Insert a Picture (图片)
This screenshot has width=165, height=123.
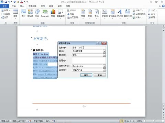coord(23,14)
